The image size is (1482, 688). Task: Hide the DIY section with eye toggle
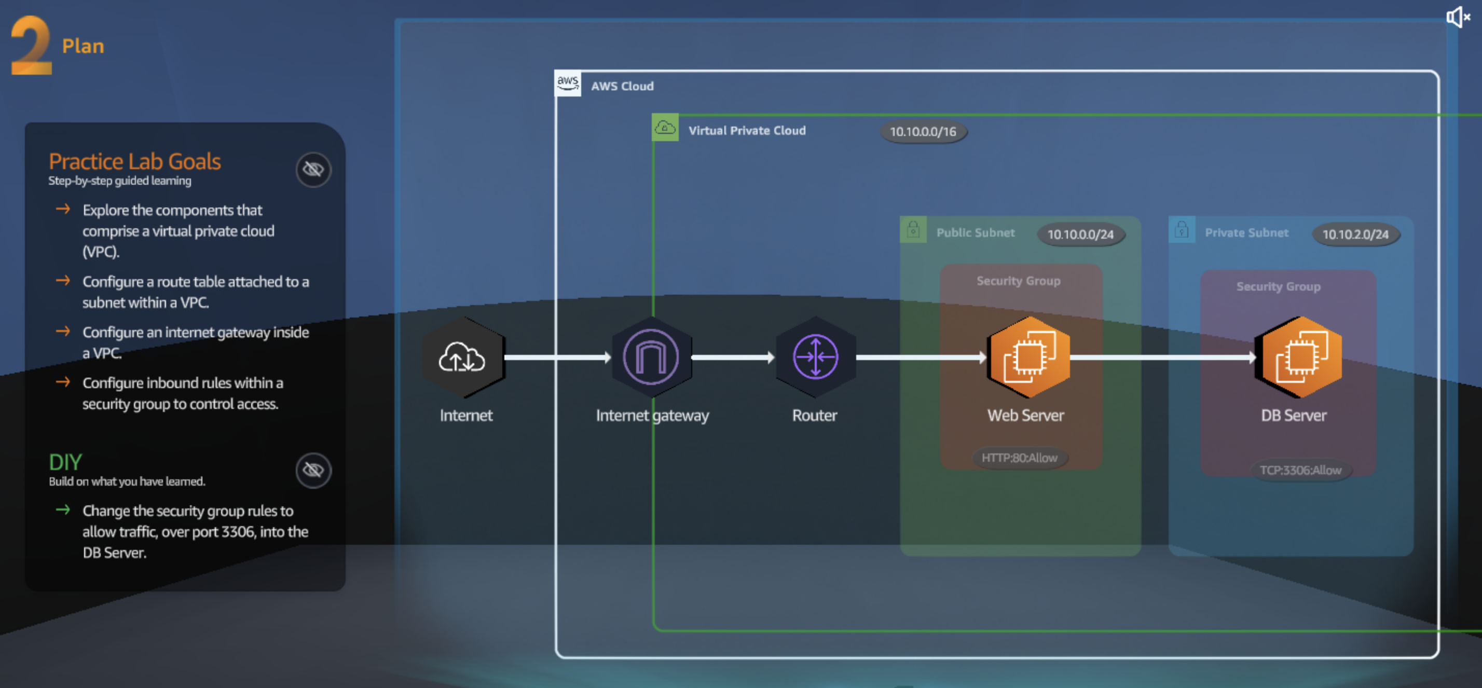point(313,470)
